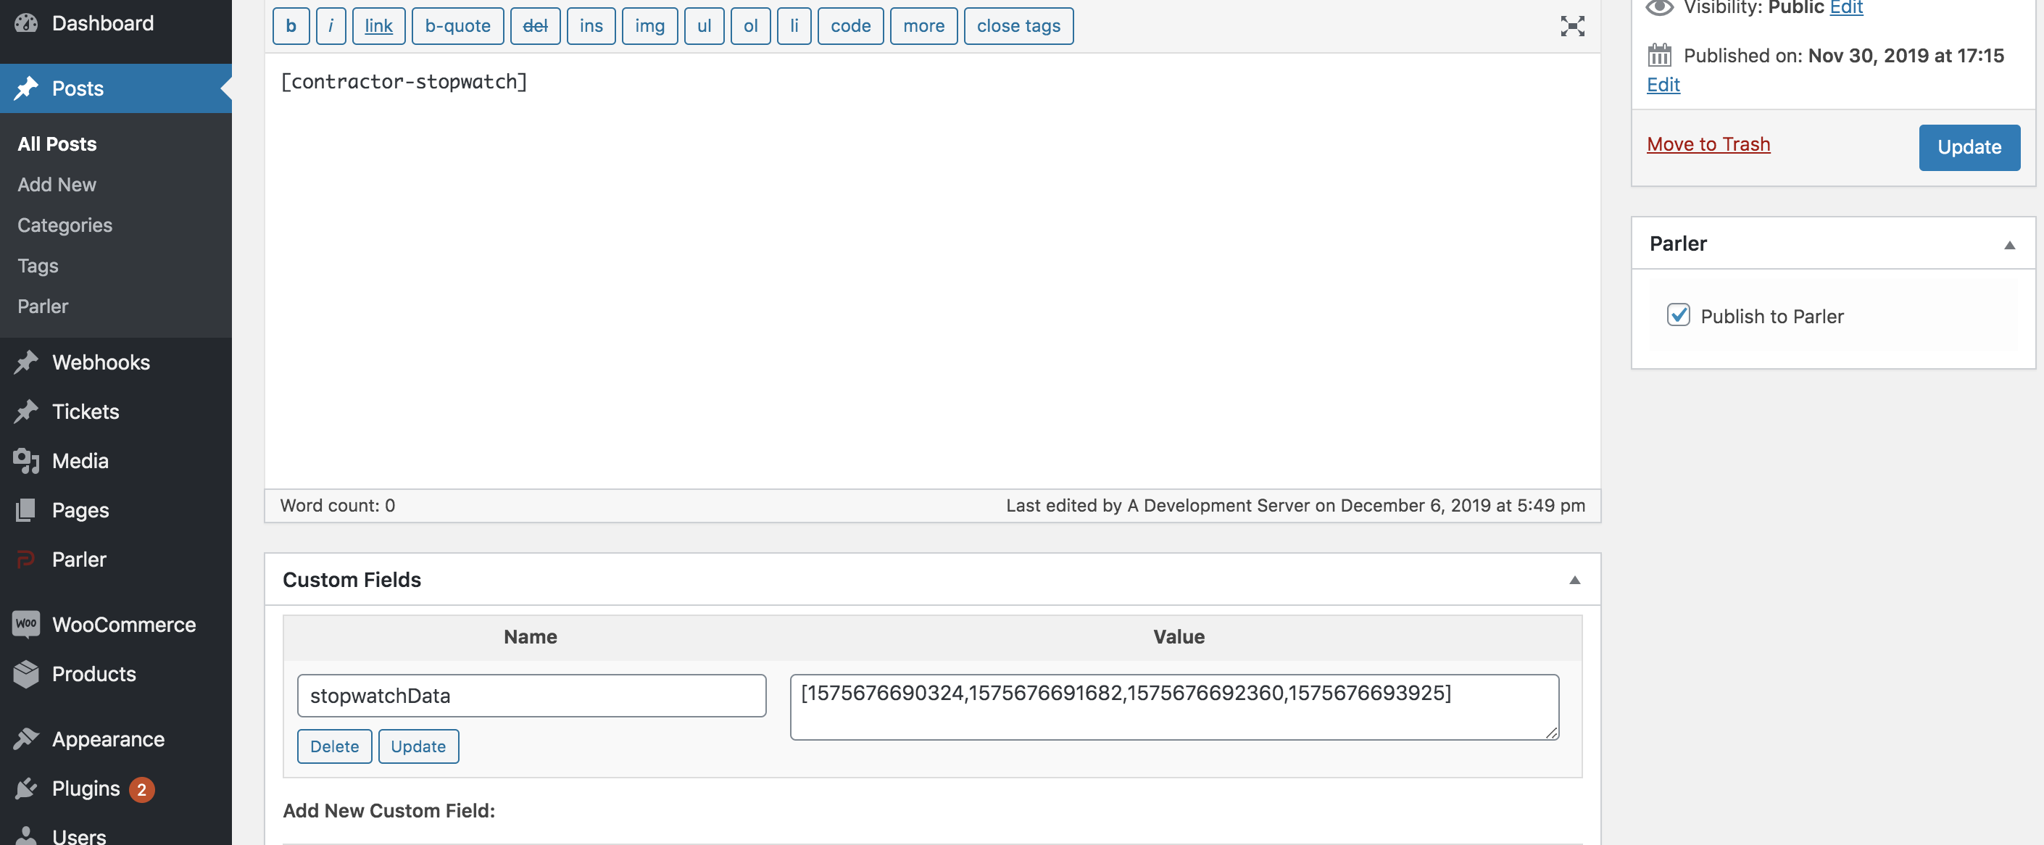This screenshot has height=845, width=2044.
Task: Click the Word count: 0 text
Action: (x=337, y=505)
